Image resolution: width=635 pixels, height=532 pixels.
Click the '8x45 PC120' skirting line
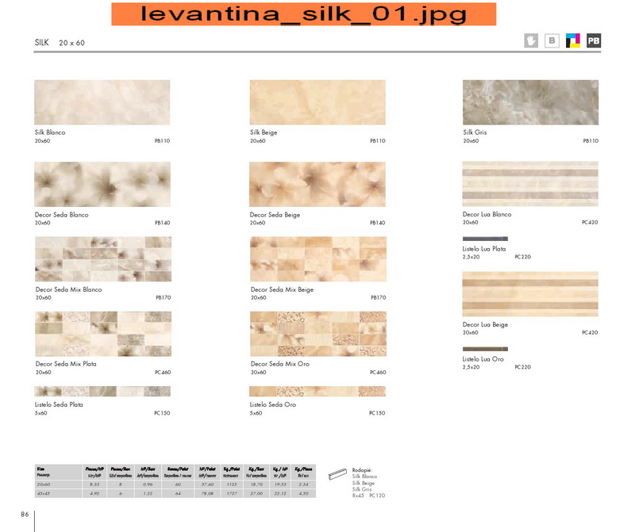(x=368, y=496)
